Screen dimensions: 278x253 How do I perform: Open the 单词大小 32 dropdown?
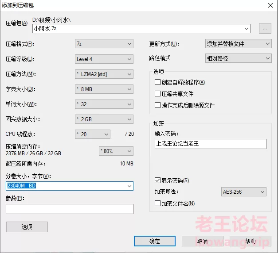point(104,104)
